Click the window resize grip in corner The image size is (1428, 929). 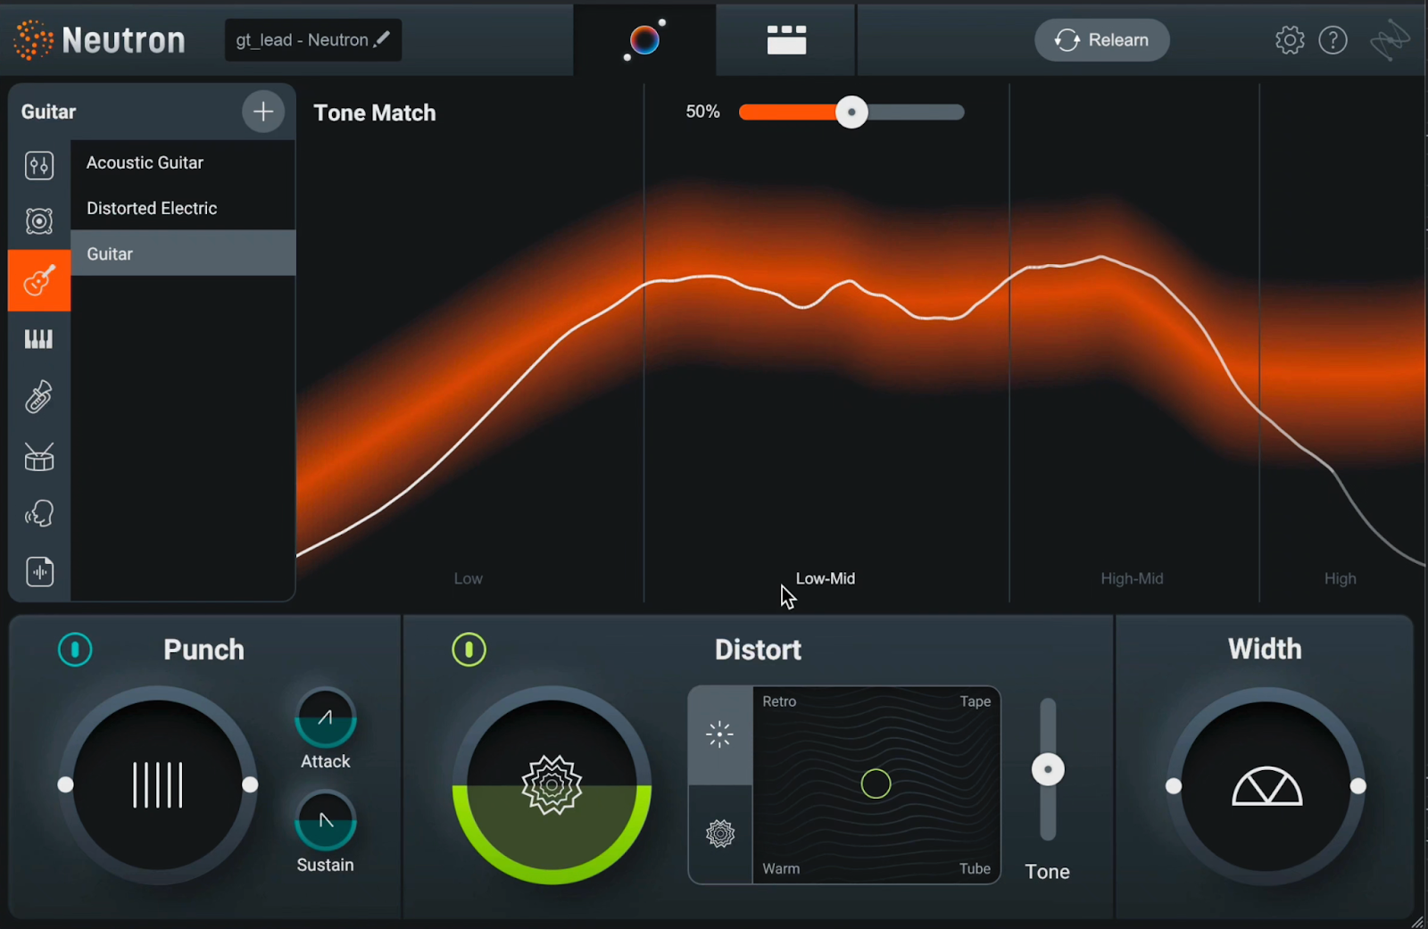[1416, 921]
